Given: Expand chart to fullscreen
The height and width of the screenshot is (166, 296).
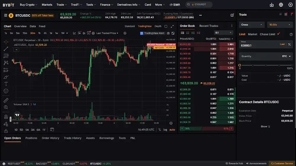Looking at the screenshot, I should click(x=172, y=26).
